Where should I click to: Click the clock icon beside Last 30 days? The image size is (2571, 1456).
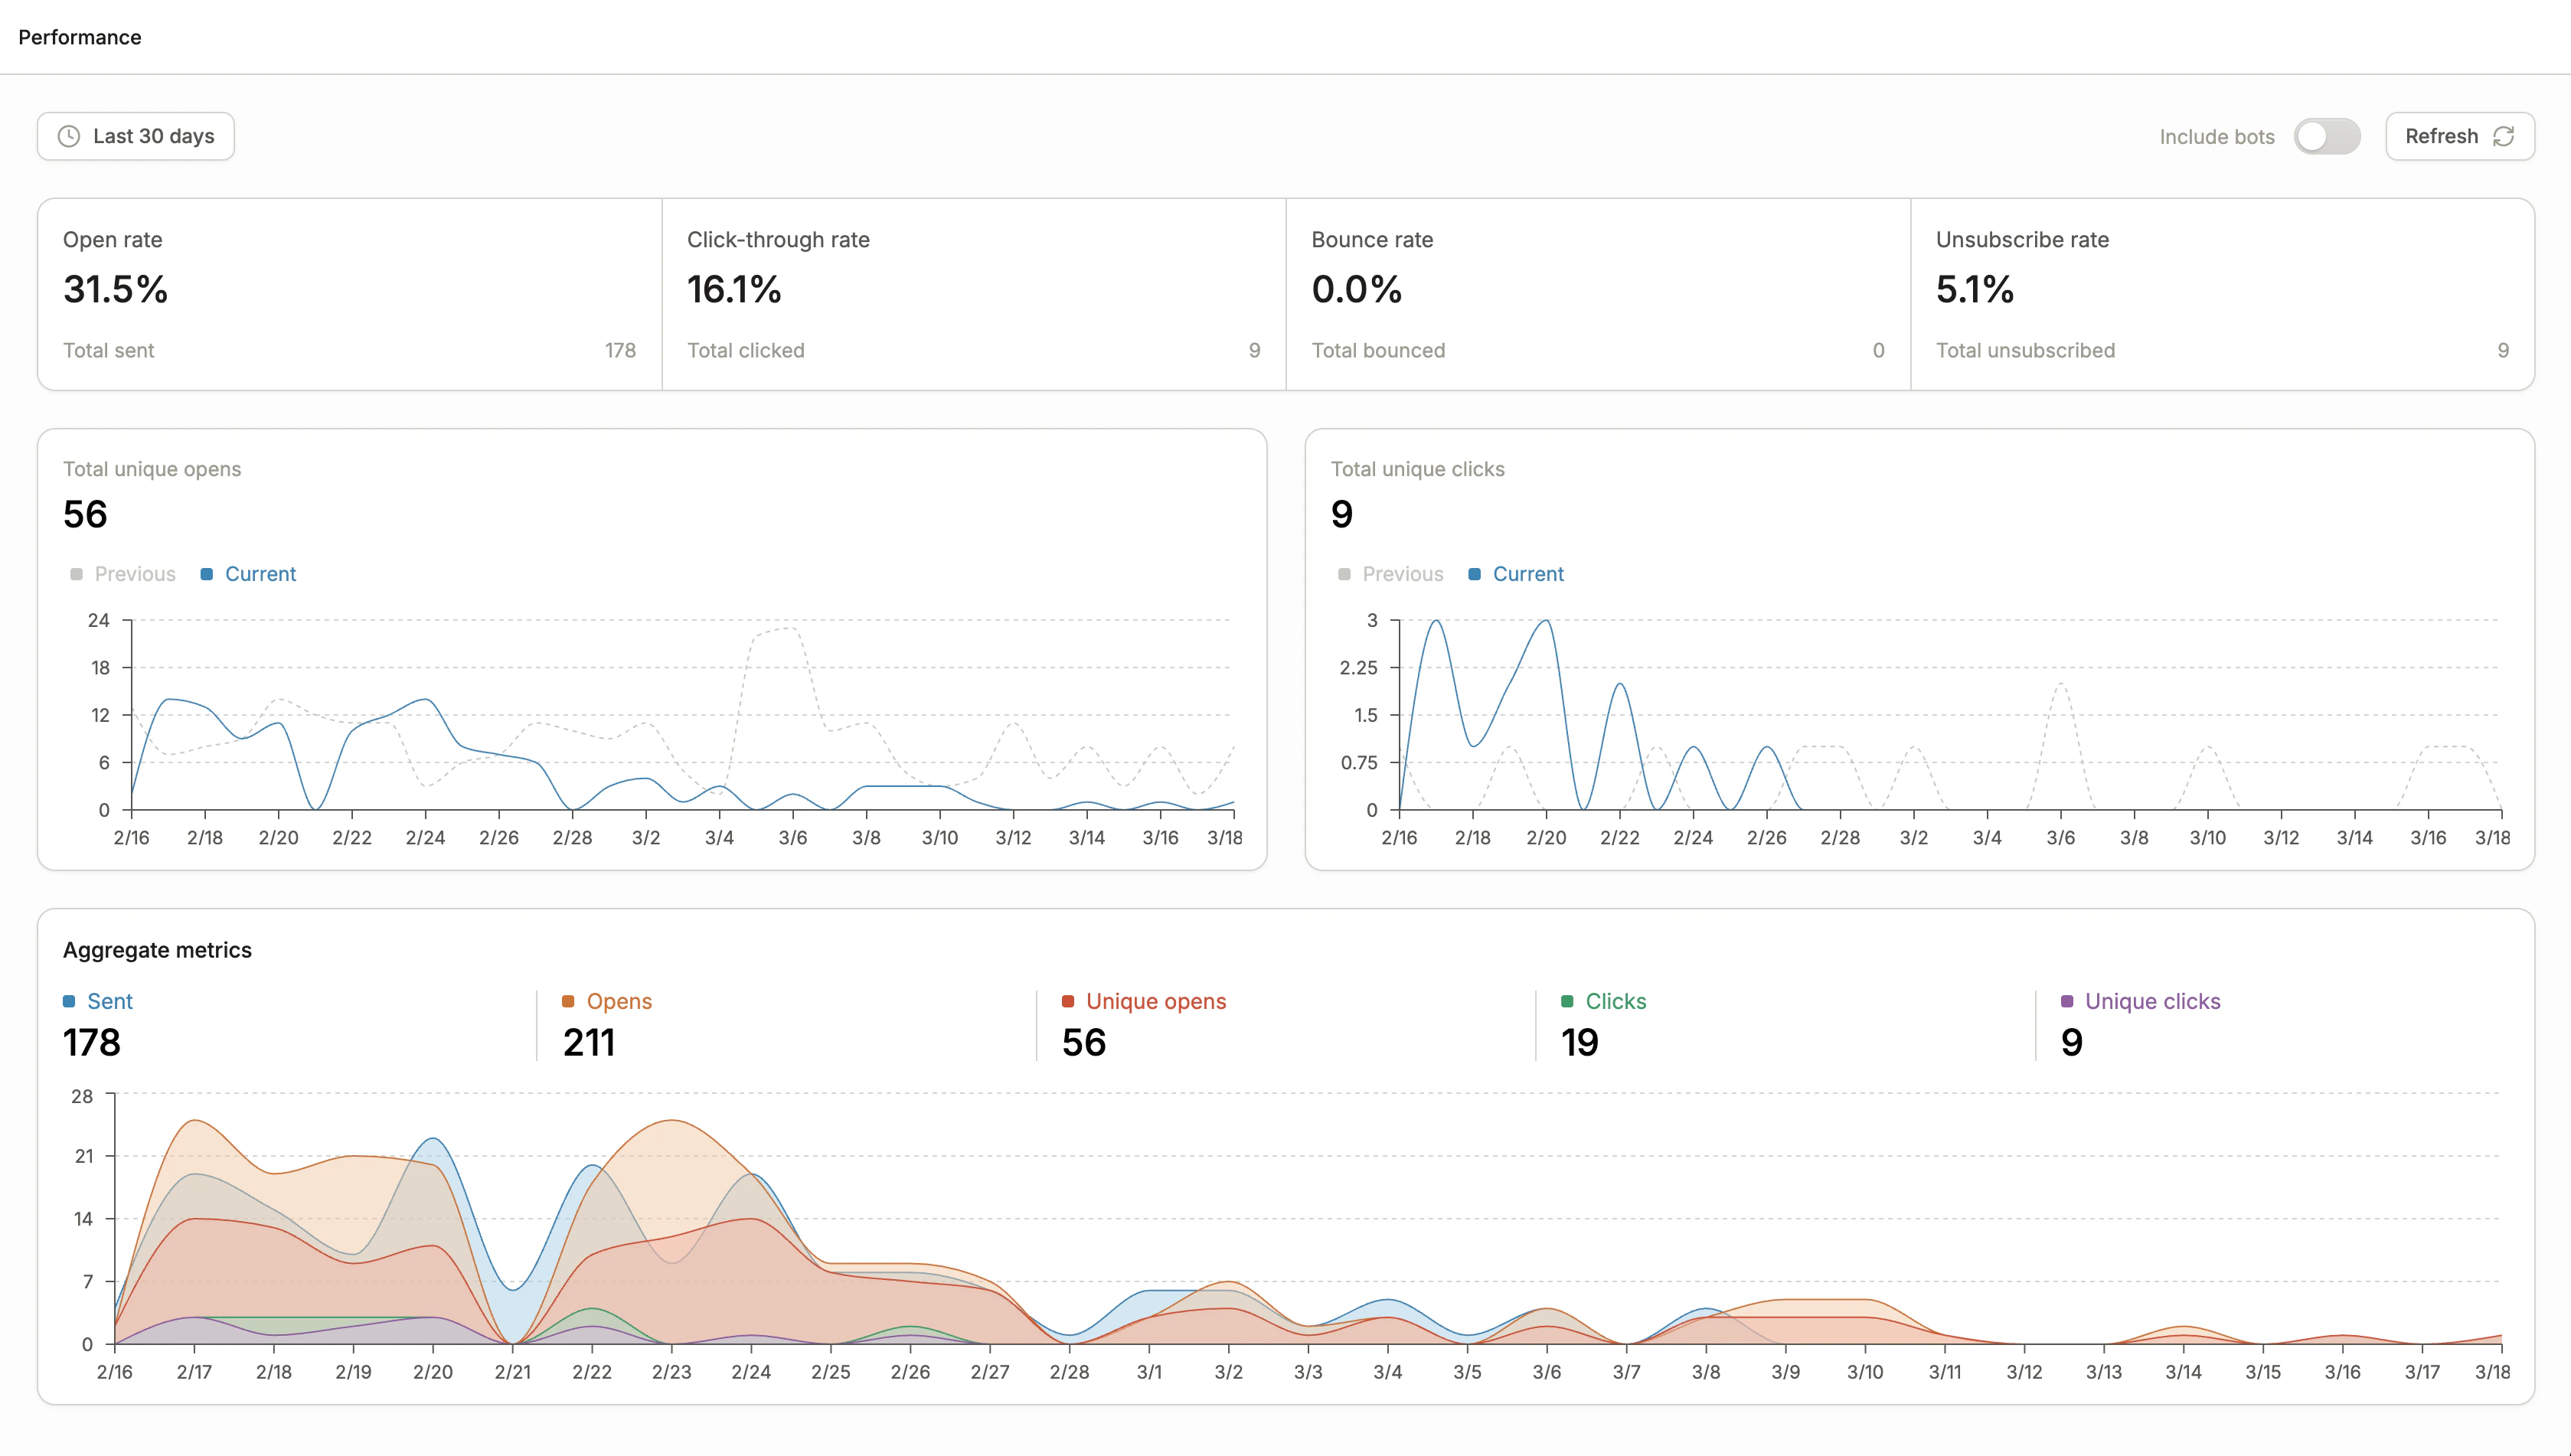pyautogui.click(x=68, y=136)
